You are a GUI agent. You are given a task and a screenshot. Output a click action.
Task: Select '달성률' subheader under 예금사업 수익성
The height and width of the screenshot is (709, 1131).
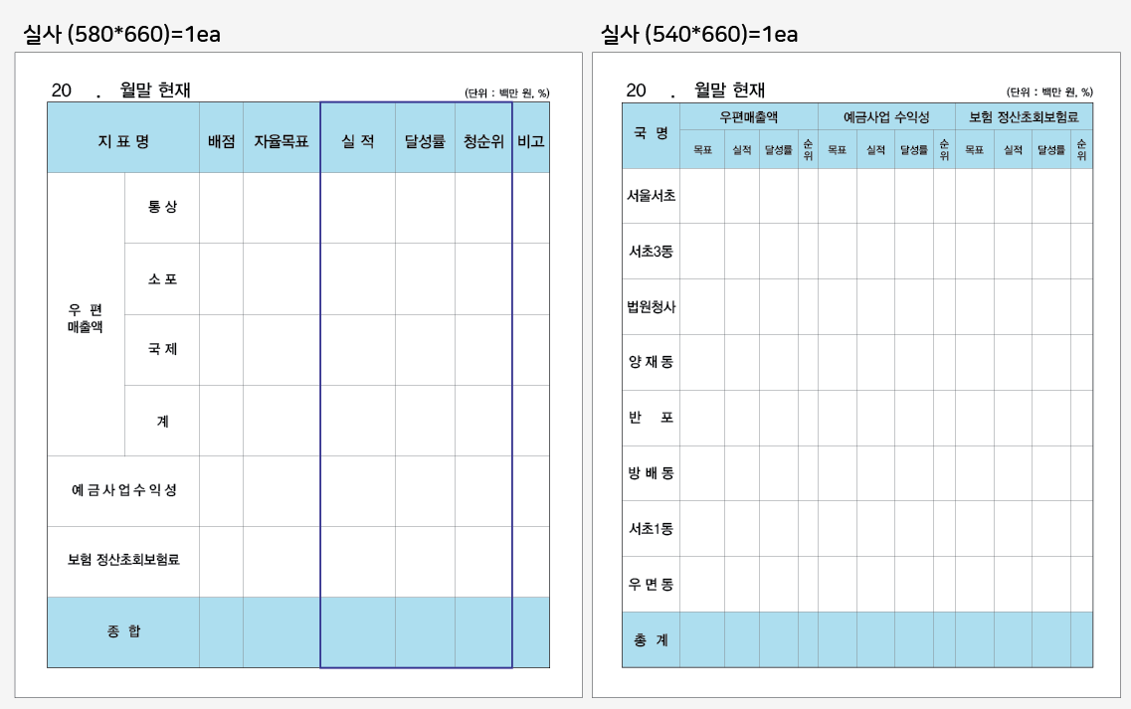pyautogui.click(x=914, y=150)
